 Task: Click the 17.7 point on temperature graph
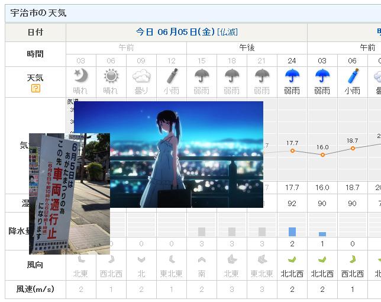(x=292, y=151)
